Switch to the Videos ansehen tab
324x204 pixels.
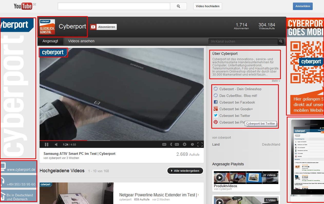(x=81, y=41)
